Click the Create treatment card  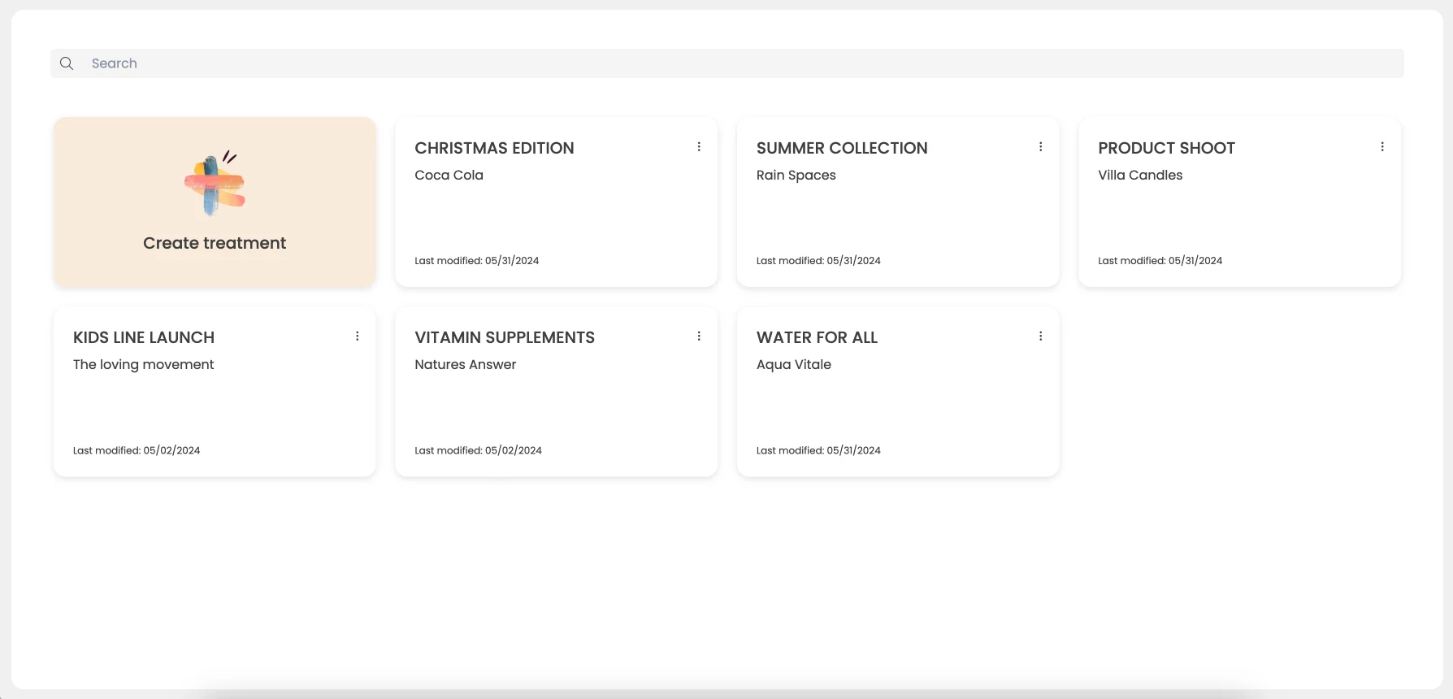215,202
